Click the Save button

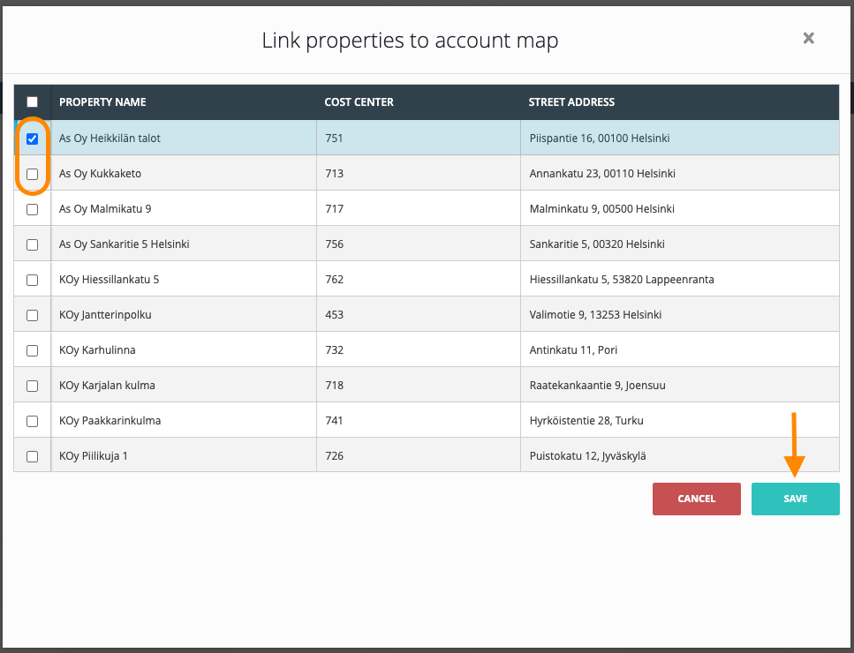click(x=795, y=499)
